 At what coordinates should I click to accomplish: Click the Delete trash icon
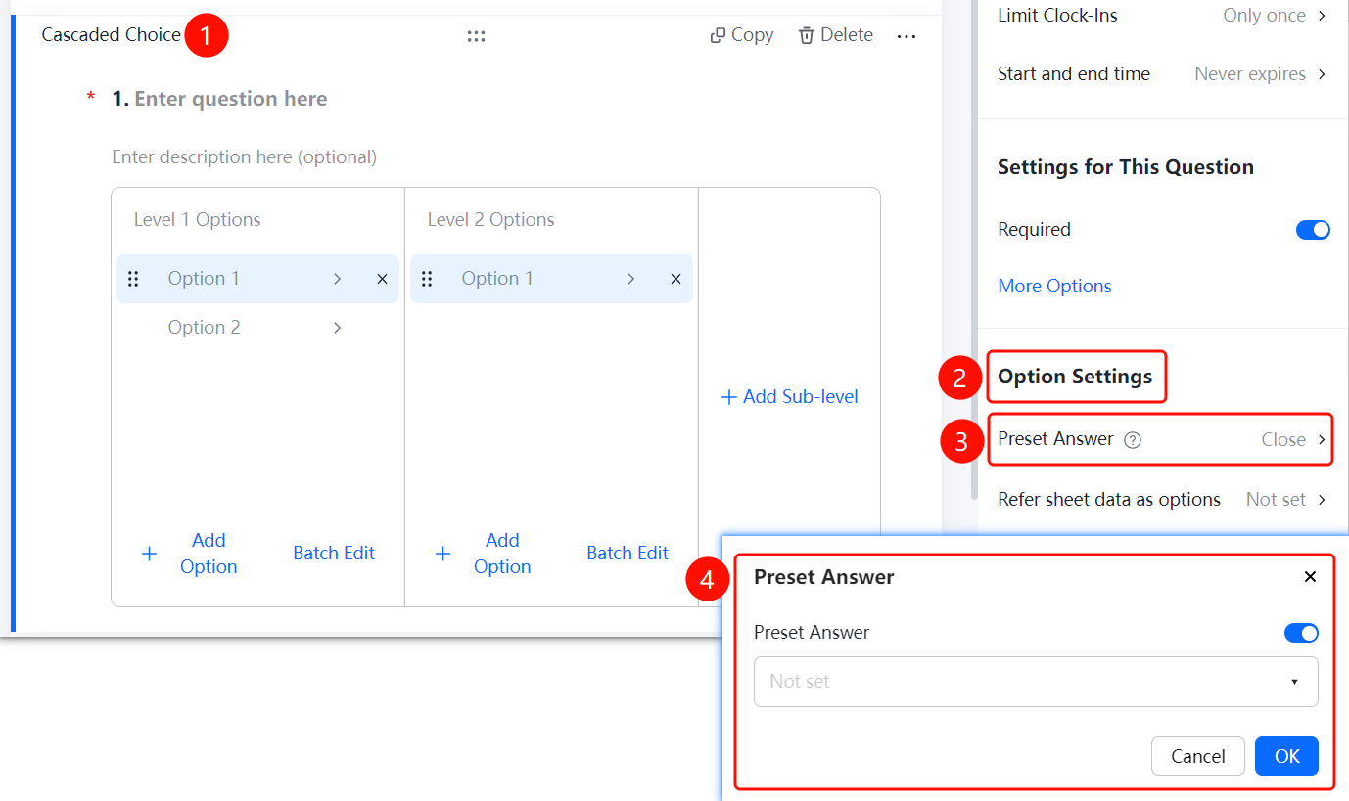807,35
